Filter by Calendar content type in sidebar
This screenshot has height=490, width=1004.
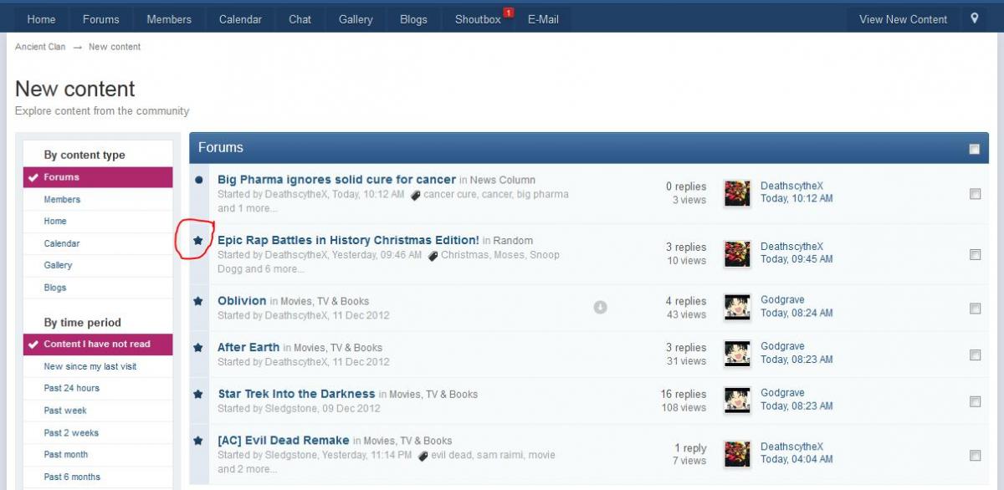pyautogui.click(x=62, y=243)
